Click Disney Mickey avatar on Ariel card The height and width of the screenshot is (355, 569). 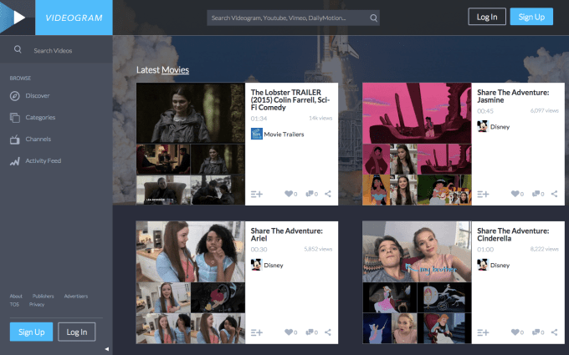tap(257, 265)
